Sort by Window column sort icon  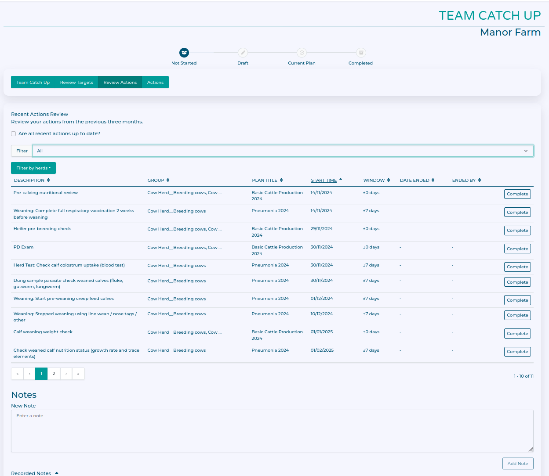pos(389,180)
